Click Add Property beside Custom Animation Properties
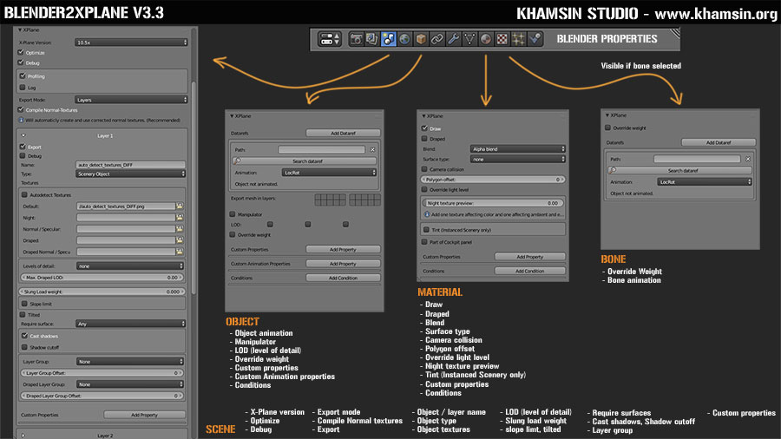 pyautogui.click(x=343, y=264)
